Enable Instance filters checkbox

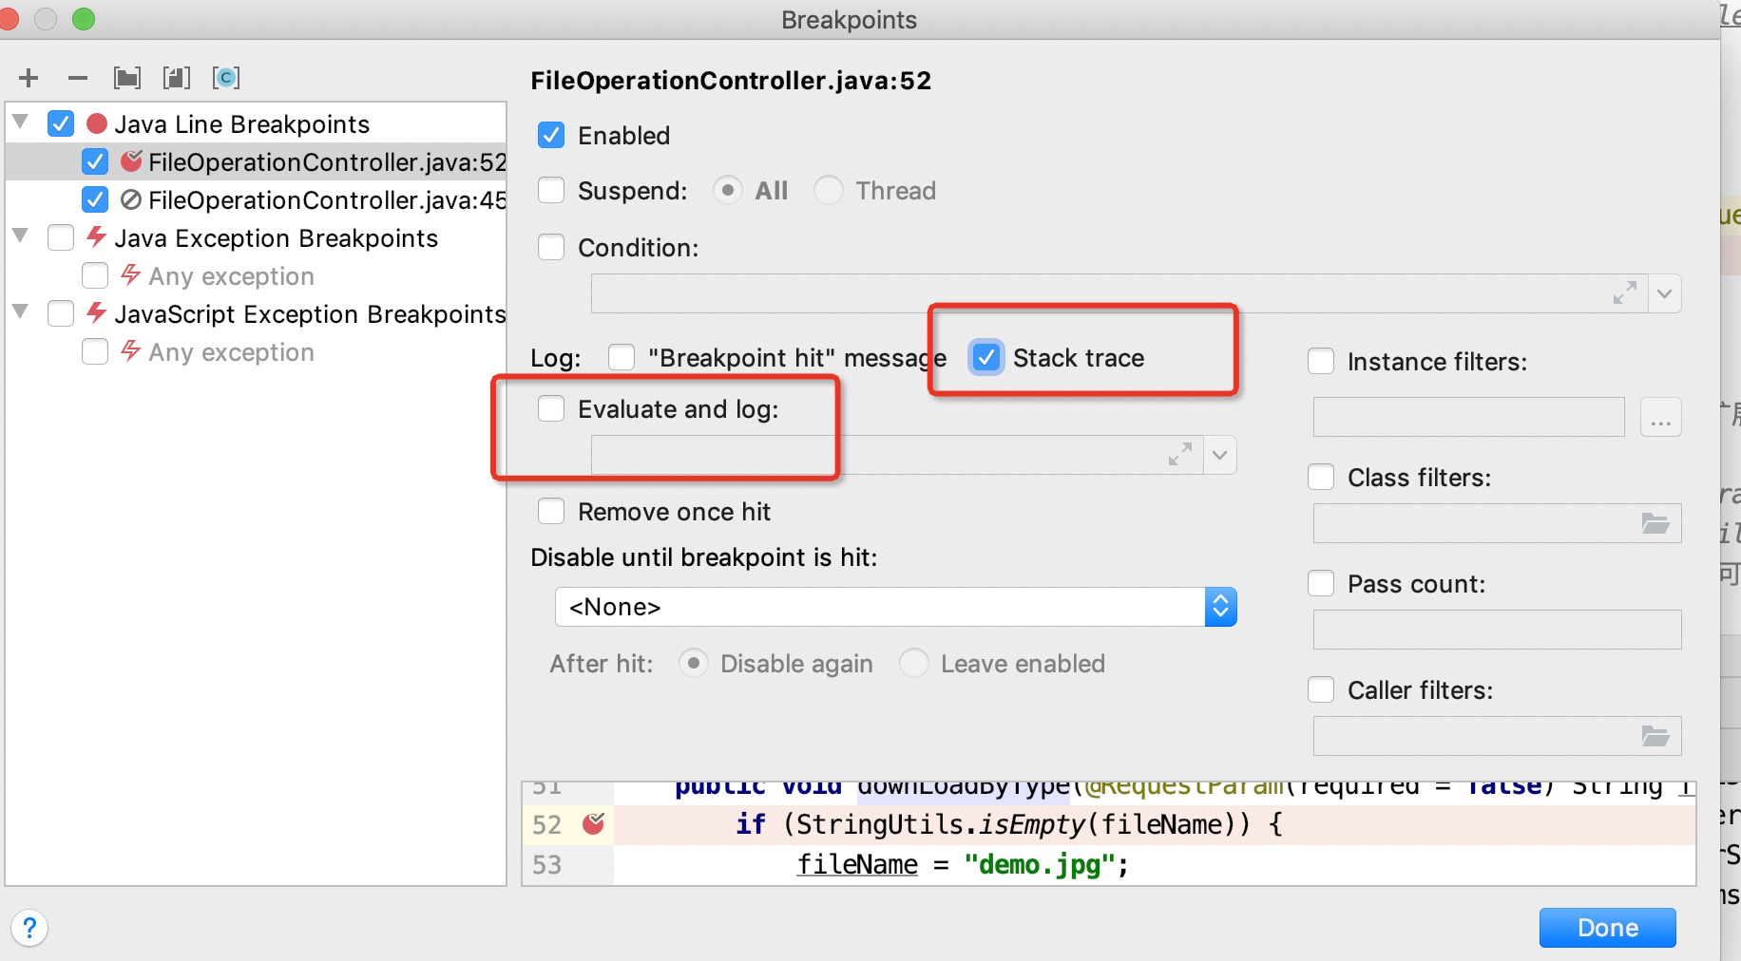(x=1321, y=361)
